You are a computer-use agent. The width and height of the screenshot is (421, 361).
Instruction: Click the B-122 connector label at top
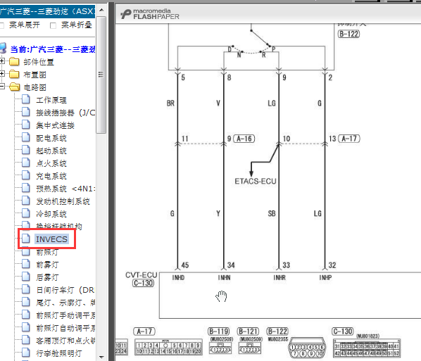pos(348,34)
